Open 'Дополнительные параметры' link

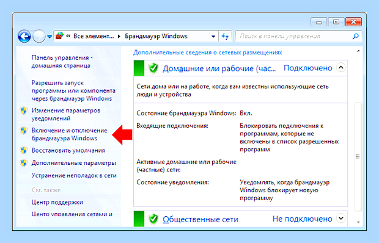coord(74,163)
